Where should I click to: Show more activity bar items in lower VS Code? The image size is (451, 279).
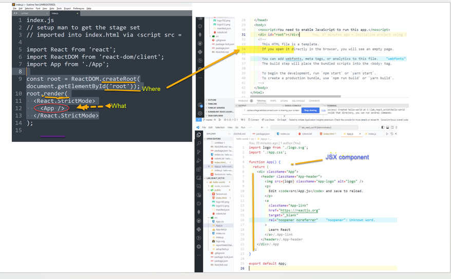(199, 255)
